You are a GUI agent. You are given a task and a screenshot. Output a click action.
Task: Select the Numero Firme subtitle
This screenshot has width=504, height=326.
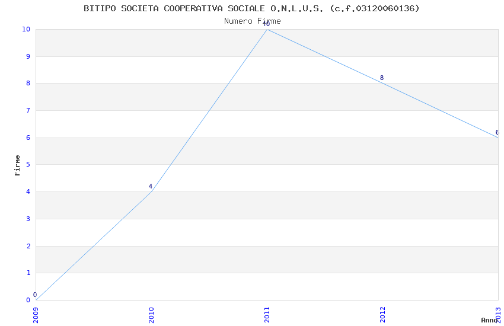tap(253, 21)
